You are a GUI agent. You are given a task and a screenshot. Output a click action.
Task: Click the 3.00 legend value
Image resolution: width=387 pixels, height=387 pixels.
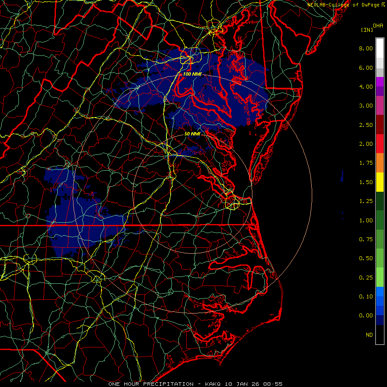pyautogui.click(x=366, y=106)
